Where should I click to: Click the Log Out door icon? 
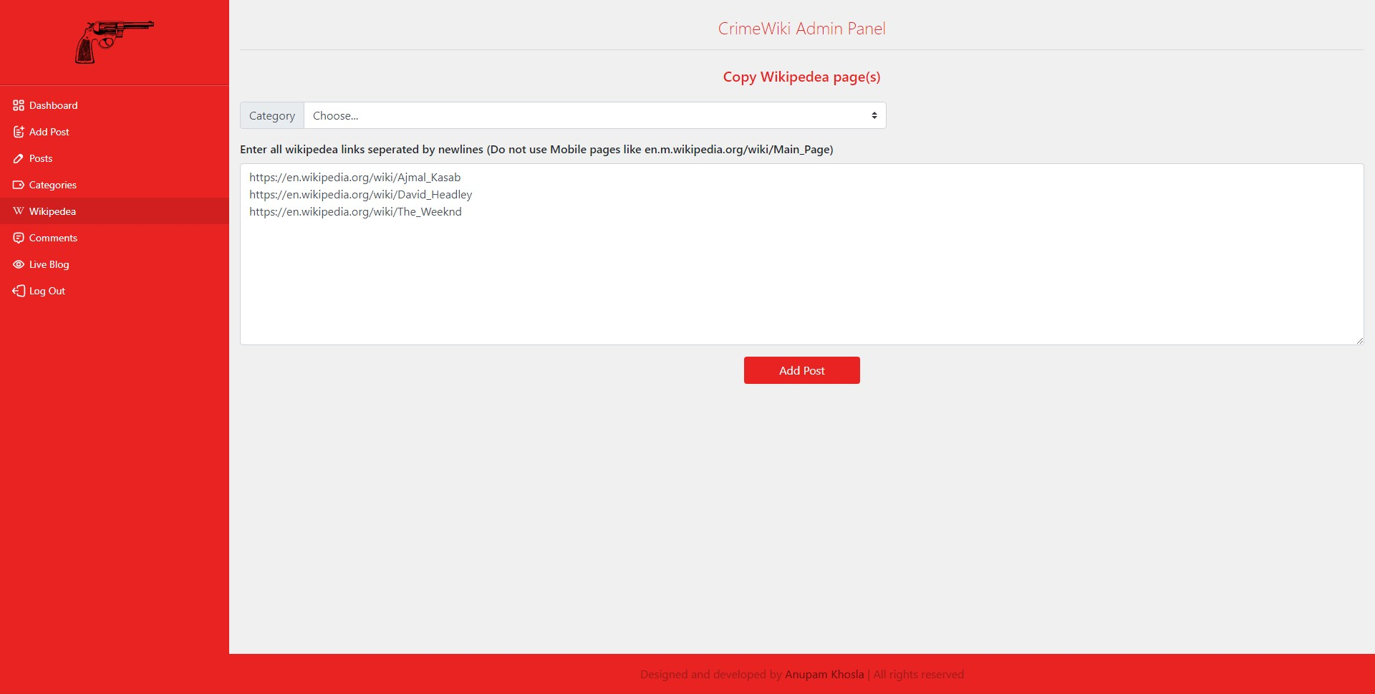pos(19,291)
